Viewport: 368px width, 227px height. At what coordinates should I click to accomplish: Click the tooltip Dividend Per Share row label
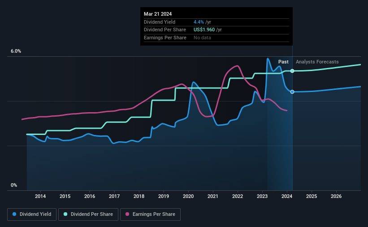tap(165, 30)
